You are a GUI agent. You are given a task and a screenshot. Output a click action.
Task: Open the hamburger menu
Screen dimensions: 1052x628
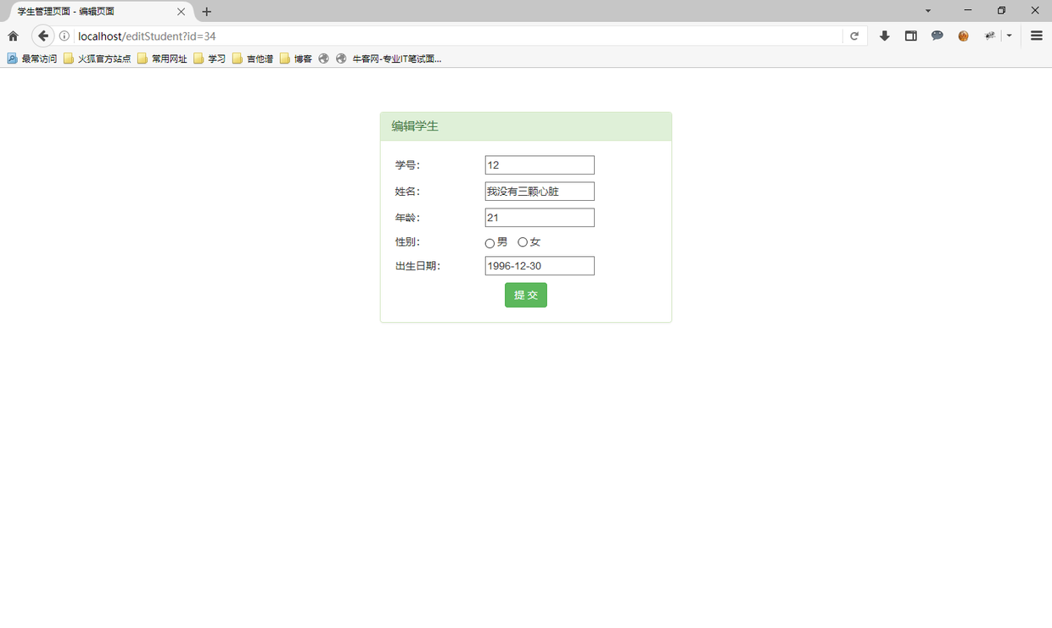[x=1036, y=36]
